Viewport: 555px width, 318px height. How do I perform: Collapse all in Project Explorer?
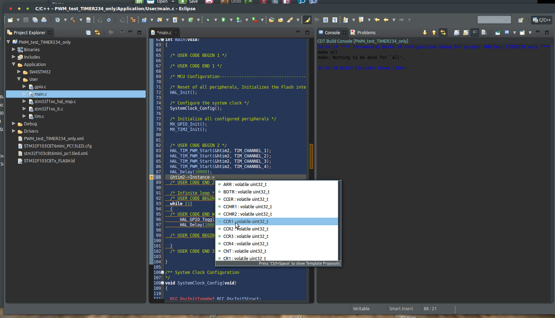click(x=88, y=32)
